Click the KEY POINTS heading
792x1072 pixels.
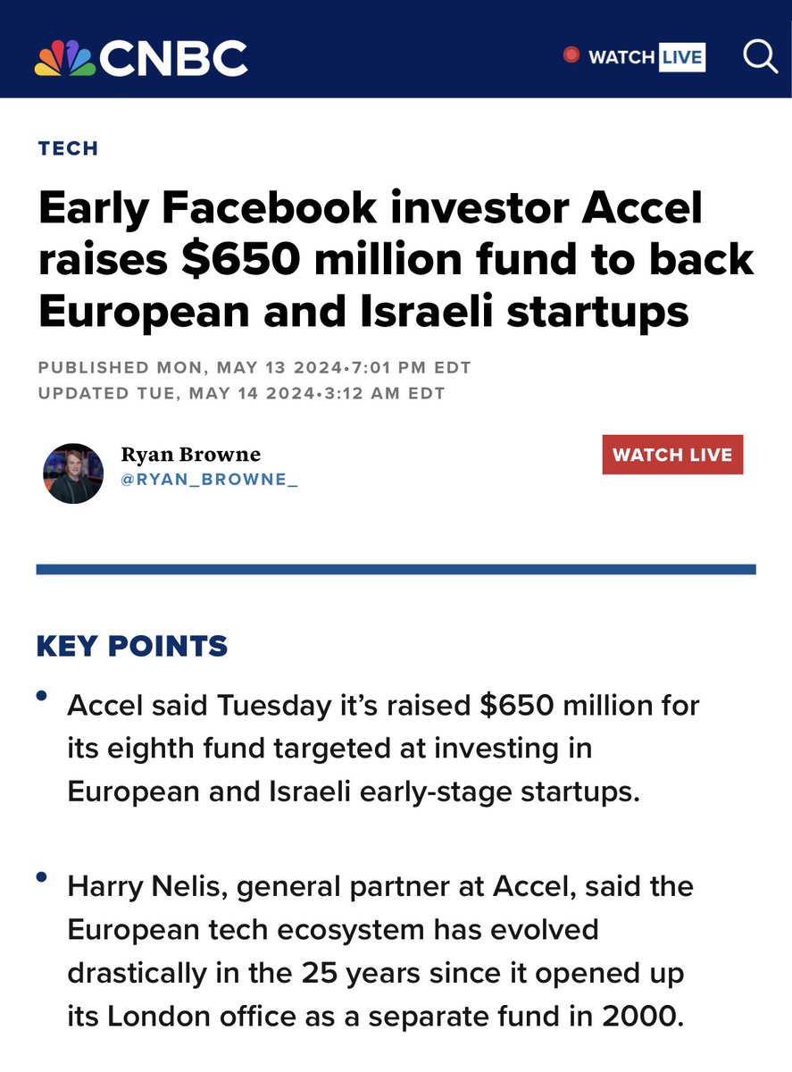click(x=132, y=646)
